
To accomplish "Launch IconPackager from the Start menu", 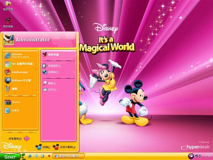I will coord(20,72).
